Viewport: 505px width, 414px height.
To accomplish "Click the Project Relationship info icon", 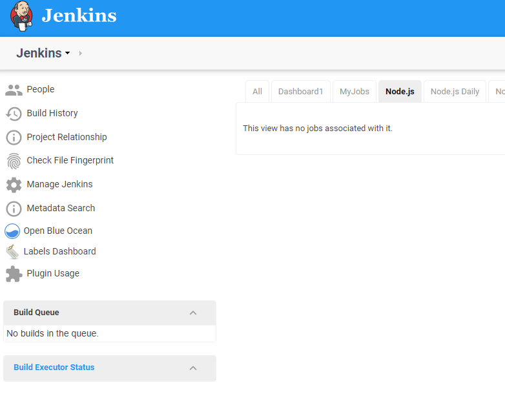I will [x=14, y=138].
